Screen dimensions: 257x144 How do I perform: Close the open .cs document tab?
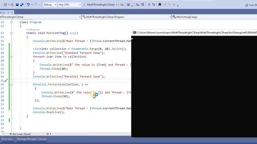(12, 12)
